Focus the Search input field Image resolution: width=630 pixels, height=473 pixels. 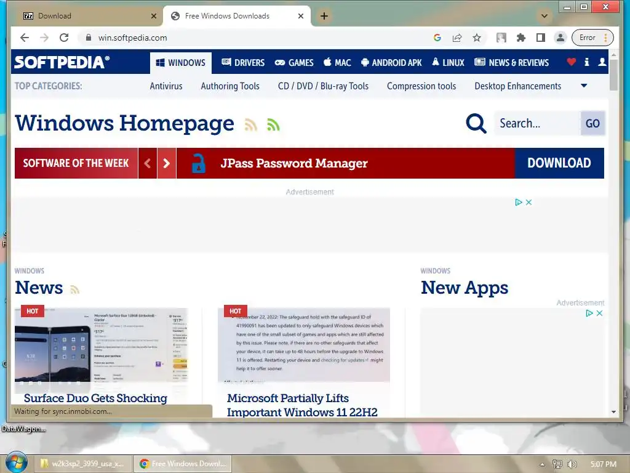537,123
